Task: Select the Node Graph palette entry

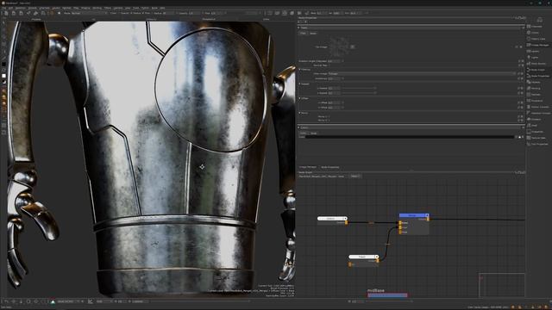Action: coord(538,70)
